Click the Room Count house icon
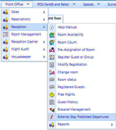Image resolution: width=116 pixels, height=130 pixels. point(52,43)
